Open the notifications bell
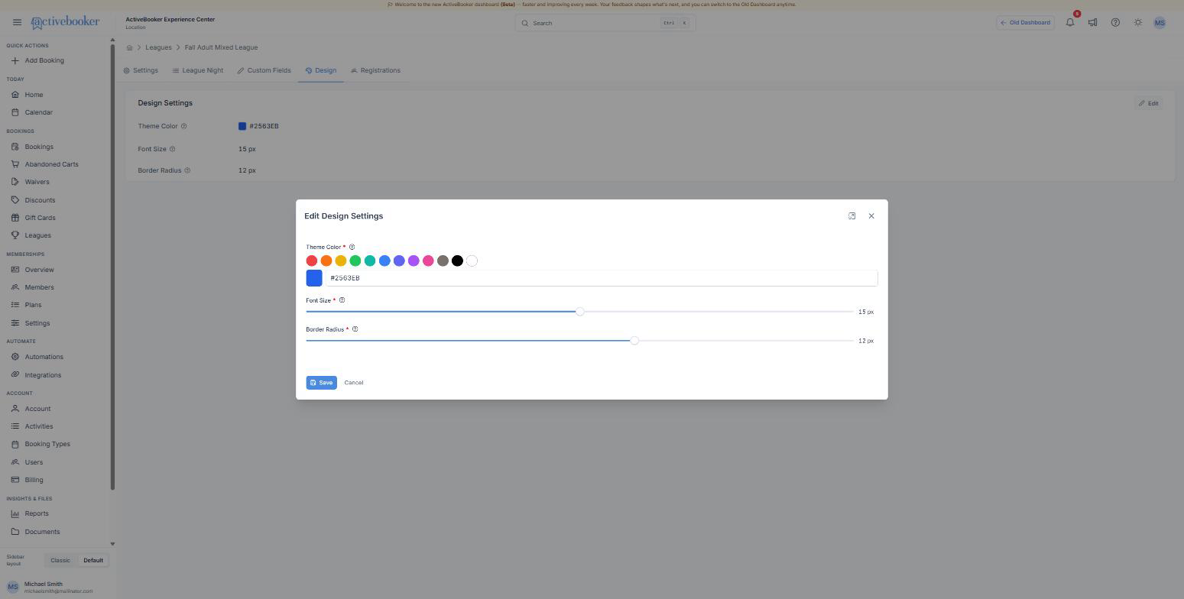This screenshot has width=1184, height=599. [x=1070, y=22]
